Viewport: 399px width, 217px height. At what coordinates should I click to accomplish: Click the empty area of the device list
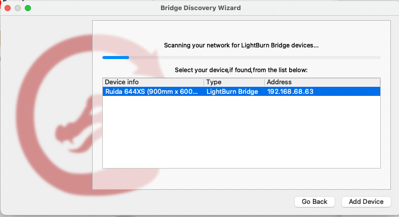241,132
